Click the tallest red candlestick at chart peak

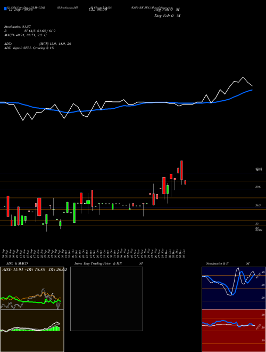(x=181, y=170)
